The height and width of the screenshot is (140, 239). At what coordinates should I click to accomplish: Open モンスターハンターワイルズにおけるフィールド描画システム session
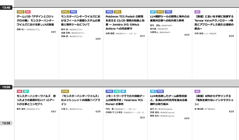point(80,21)
